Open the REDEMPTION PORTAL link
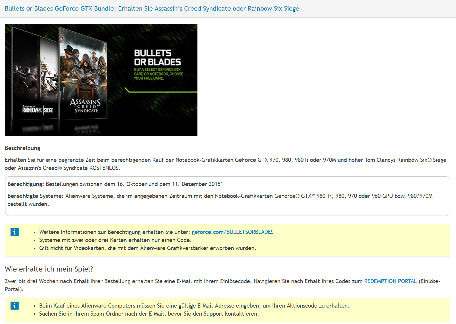Screen dimensions: 456x324 click(x=390, y=281)
